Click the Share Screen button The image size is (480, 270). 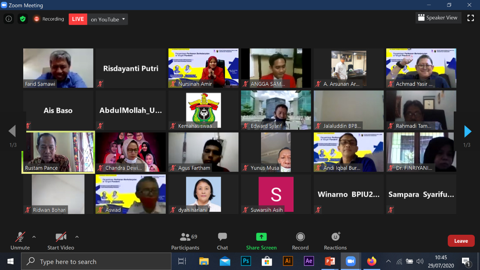[x=261, y=240]
